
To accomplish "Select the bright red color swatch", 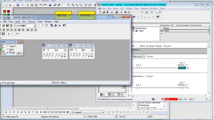I will pyautogui.click(x=5, y=11).
